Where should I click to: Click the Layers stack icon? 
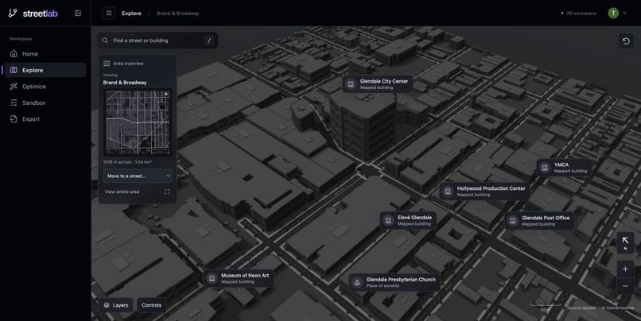pyautogui.click(x=107, y=305)
